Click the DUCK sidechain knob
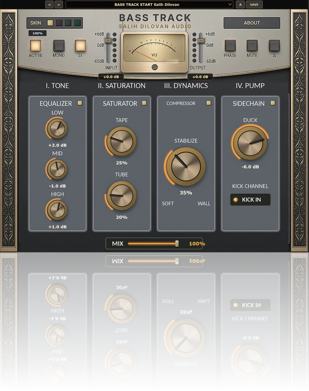309x391 pixels. coord(250,143)
